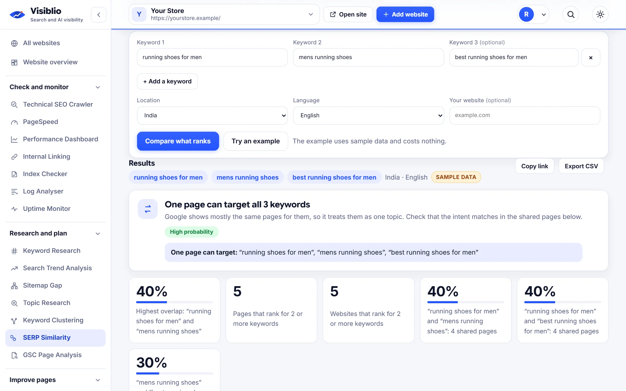Screen dimensions: 626x391
Task: Click the Keyword Clustering icon
Action: click(x=14, y=320)
